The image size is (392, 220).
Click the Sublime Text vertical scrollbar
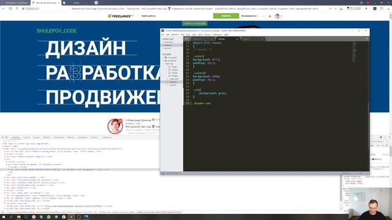(x=369, y=126)
